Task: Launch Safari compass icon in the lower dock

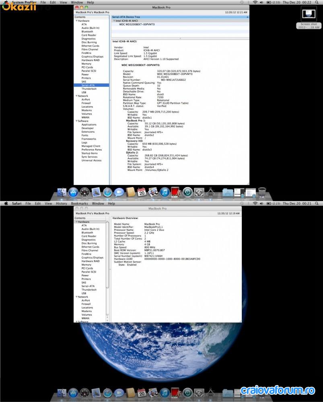Action: 107,393
